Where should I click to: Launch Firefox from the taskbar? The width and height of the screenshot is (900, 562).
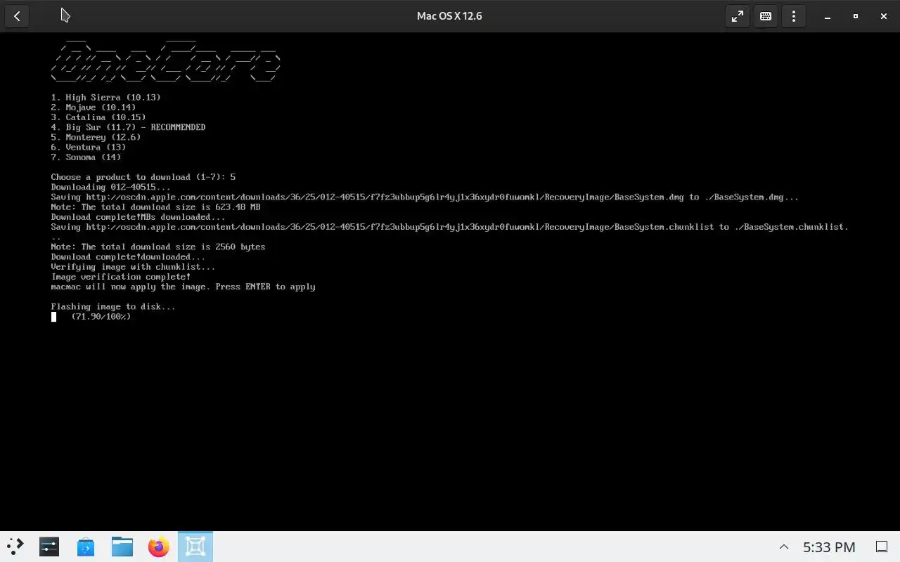[159, 547]
